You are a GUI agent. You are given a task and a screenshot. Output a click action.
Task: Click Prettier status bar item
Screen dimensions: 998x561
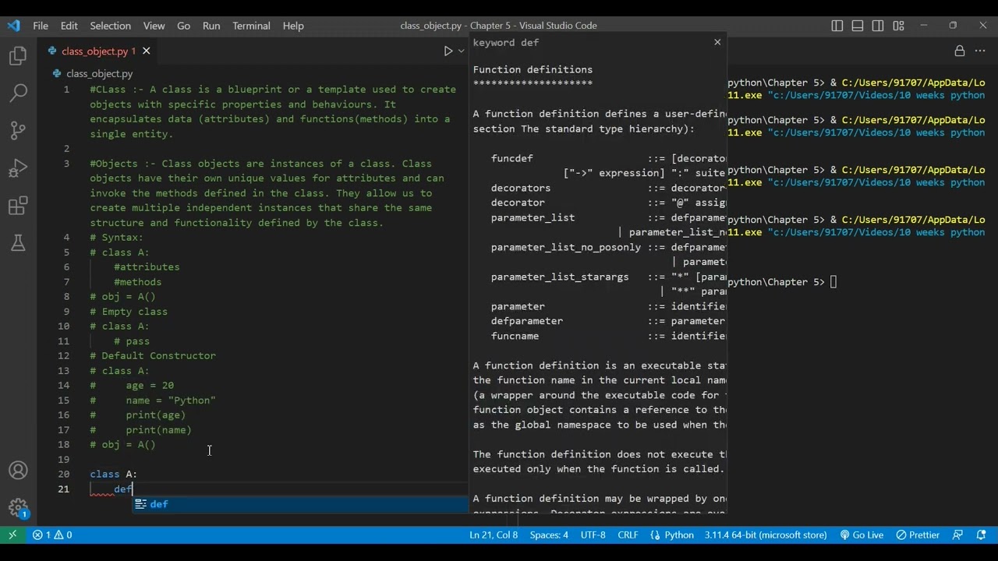pos(918,535)
